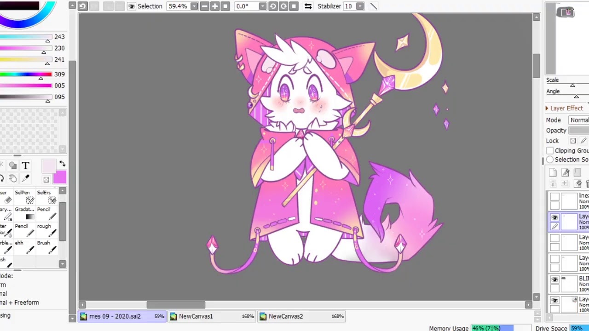Select the SelPen selection pen tool
Viewport: 589px width, 331px height.
[x=25, y=196]
